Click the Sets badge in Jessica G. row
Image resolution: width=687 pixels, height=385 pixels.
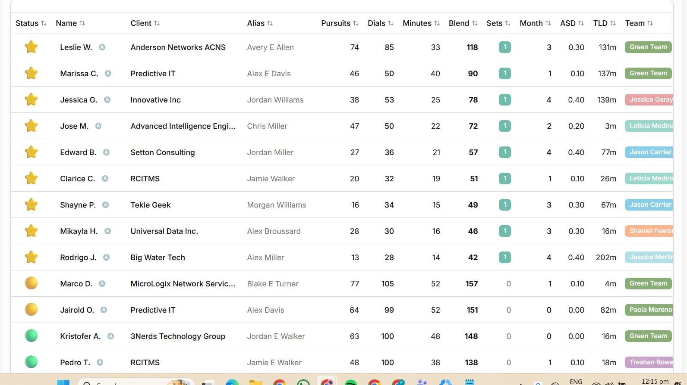[x=505, y=100]
